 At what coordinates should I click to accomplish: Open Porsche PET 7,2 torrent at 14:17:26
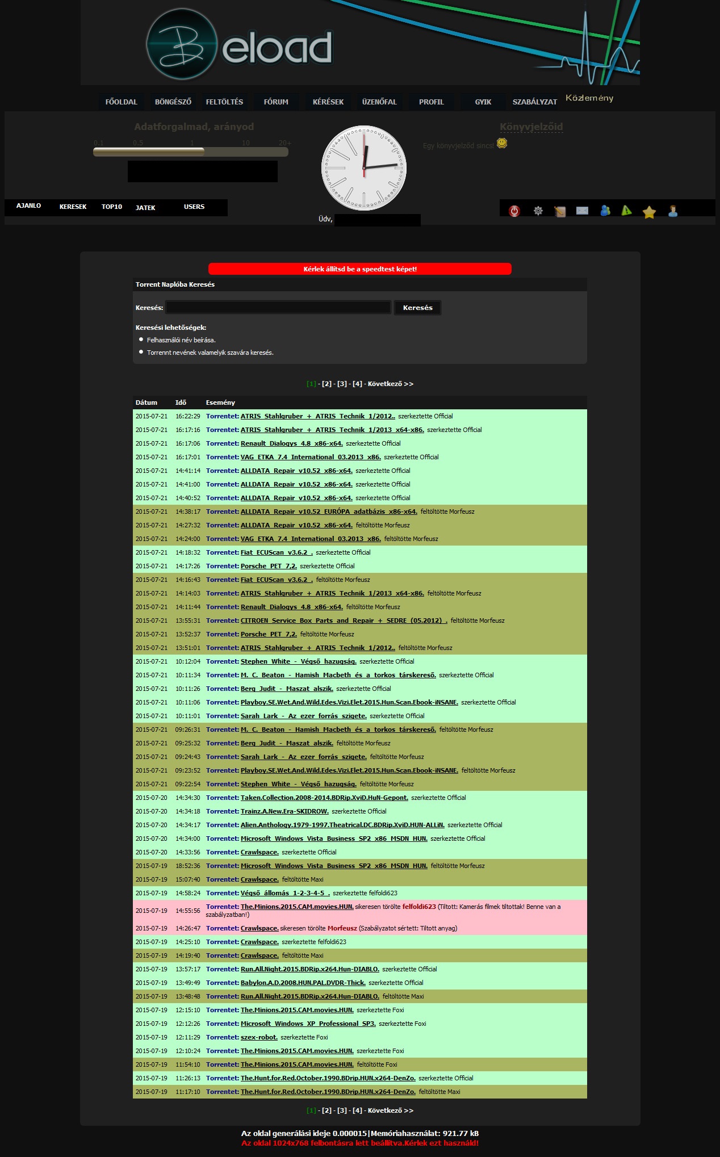point(269,566)
